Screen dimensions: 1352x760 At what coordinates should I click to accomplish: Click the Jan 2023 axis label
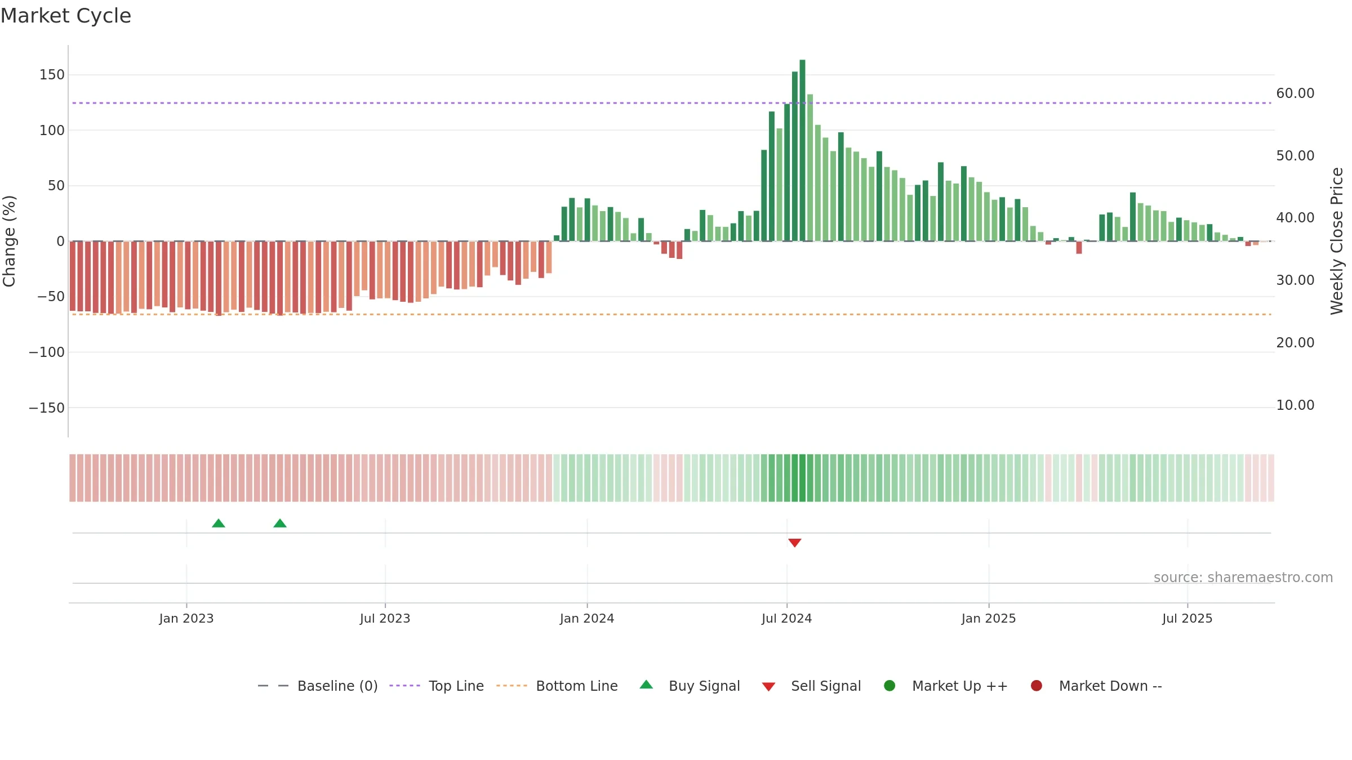point(186,619)
